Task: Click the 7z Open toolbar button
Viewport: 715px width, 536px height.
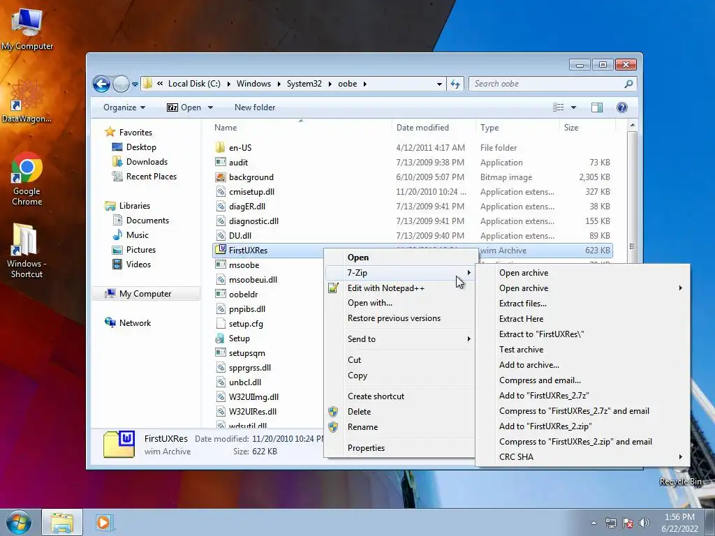Action: (x=184, y=107)
